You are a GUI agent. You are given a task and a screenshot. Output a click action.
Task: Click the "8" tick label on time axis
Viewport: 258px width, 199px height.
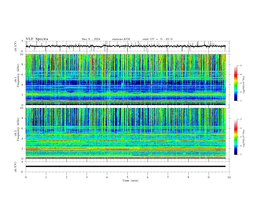(188, 177)
